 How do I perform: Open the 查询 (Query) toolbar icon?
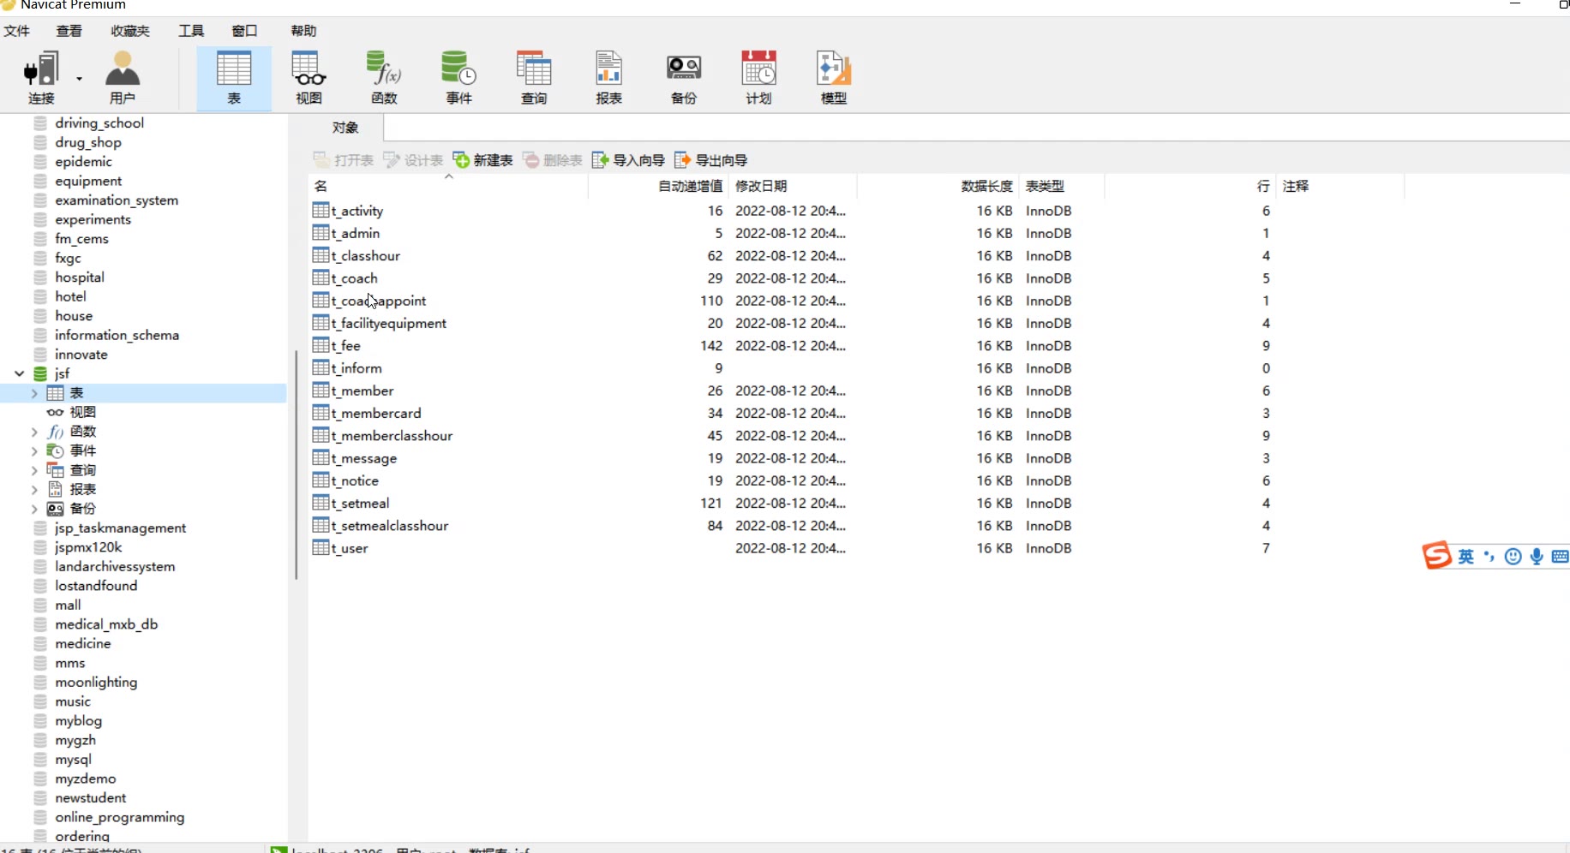point(534,78)
